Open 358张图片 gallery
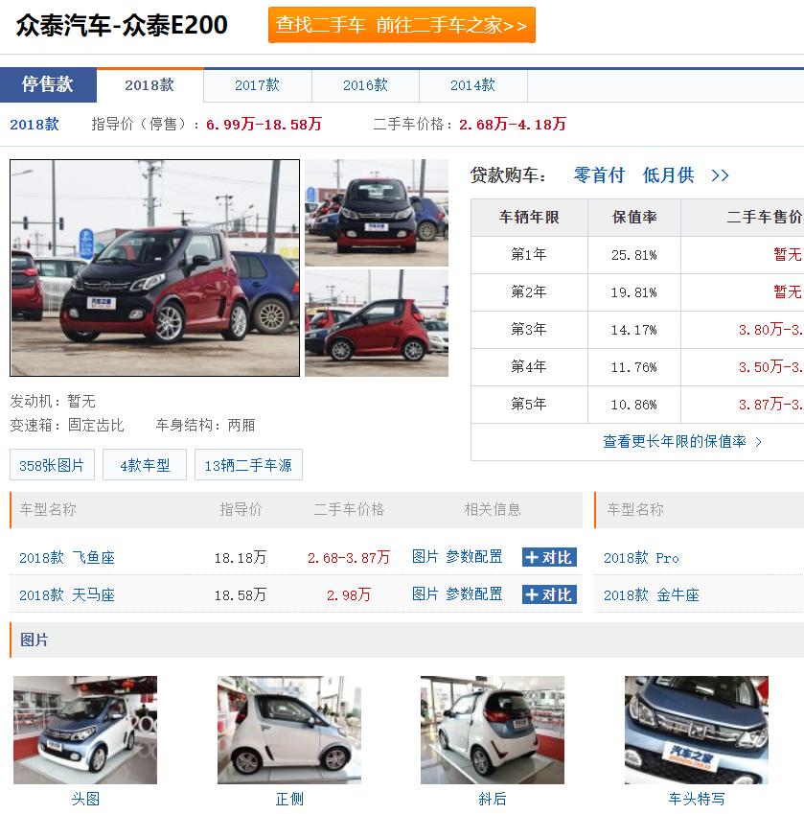The width and height of the screenshot is (804, 814). (53, 465)
